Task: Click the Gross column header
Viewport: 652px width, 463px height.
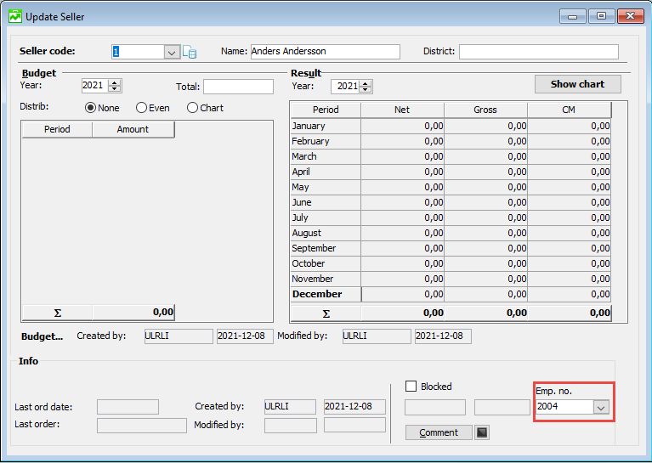Action: point(485,110)
